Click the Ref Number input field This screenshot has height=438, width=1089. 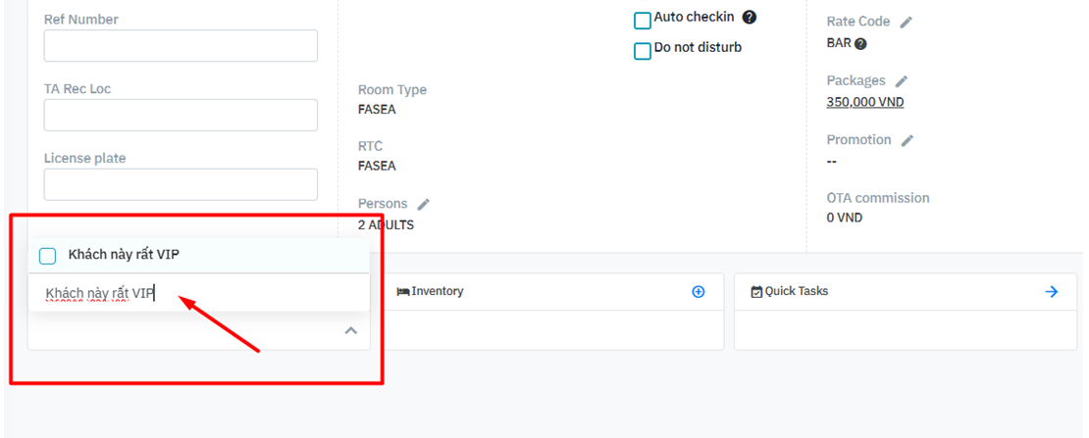[181, 46]
